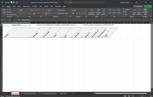Click the Name Box showing A1

pyautogui.click(x=6, y=20)
